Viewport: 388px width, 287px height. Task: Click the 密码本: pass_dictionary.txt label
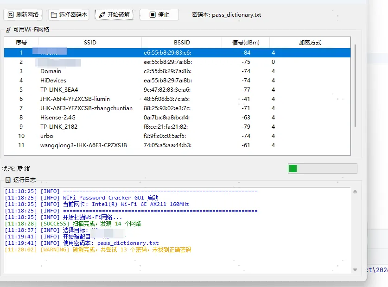[226, 15]
